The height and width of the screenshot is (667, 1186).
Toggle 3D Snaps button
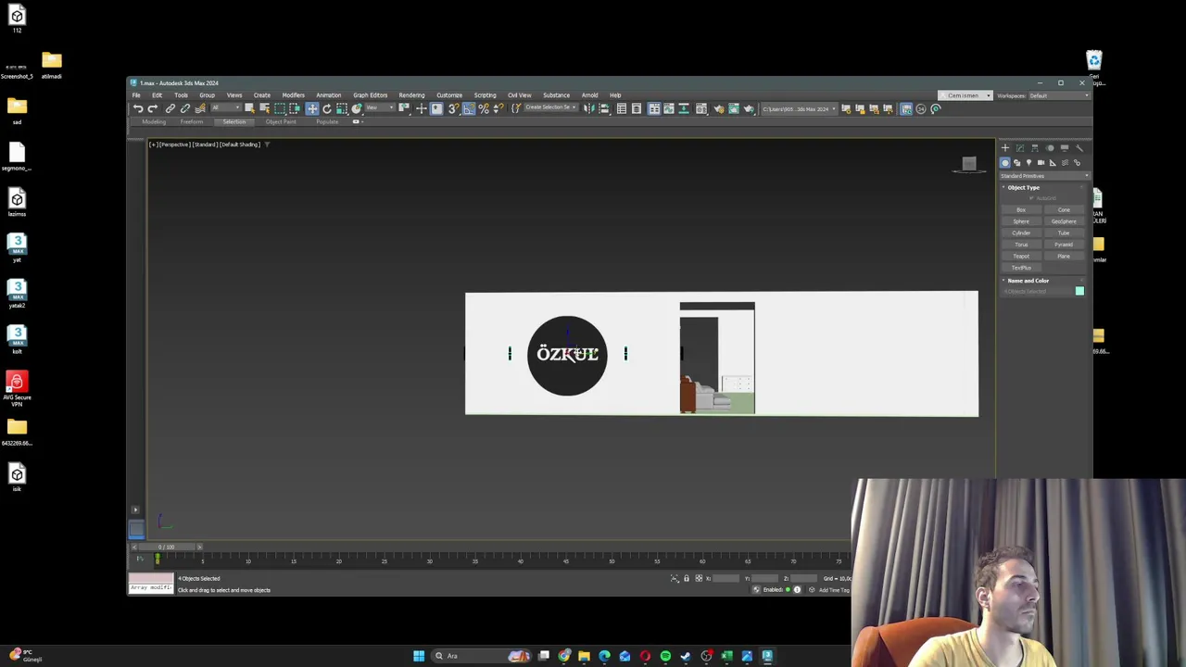(x=453, y=108)
